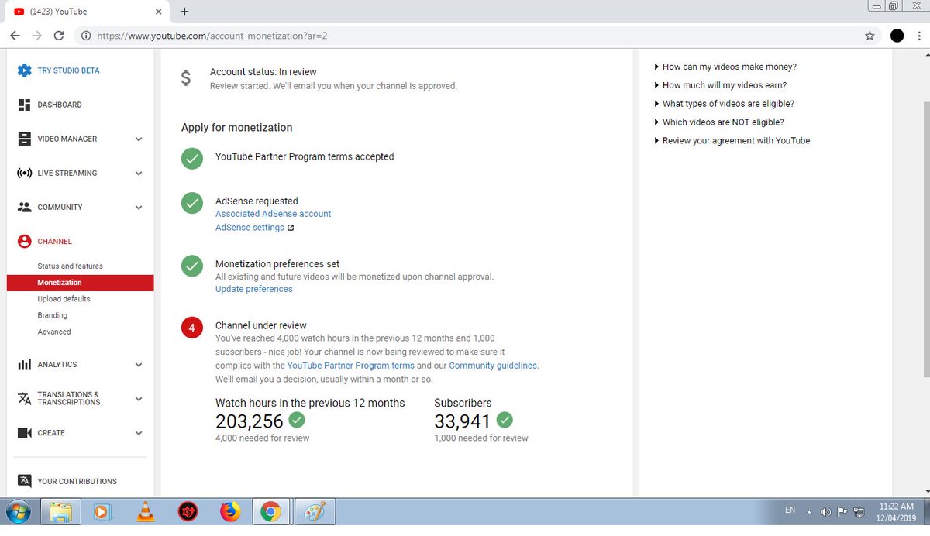Open Associated AdSense account link
This screenshot has height=536, width=930.
pyautogui.click(x=273, y=214)
